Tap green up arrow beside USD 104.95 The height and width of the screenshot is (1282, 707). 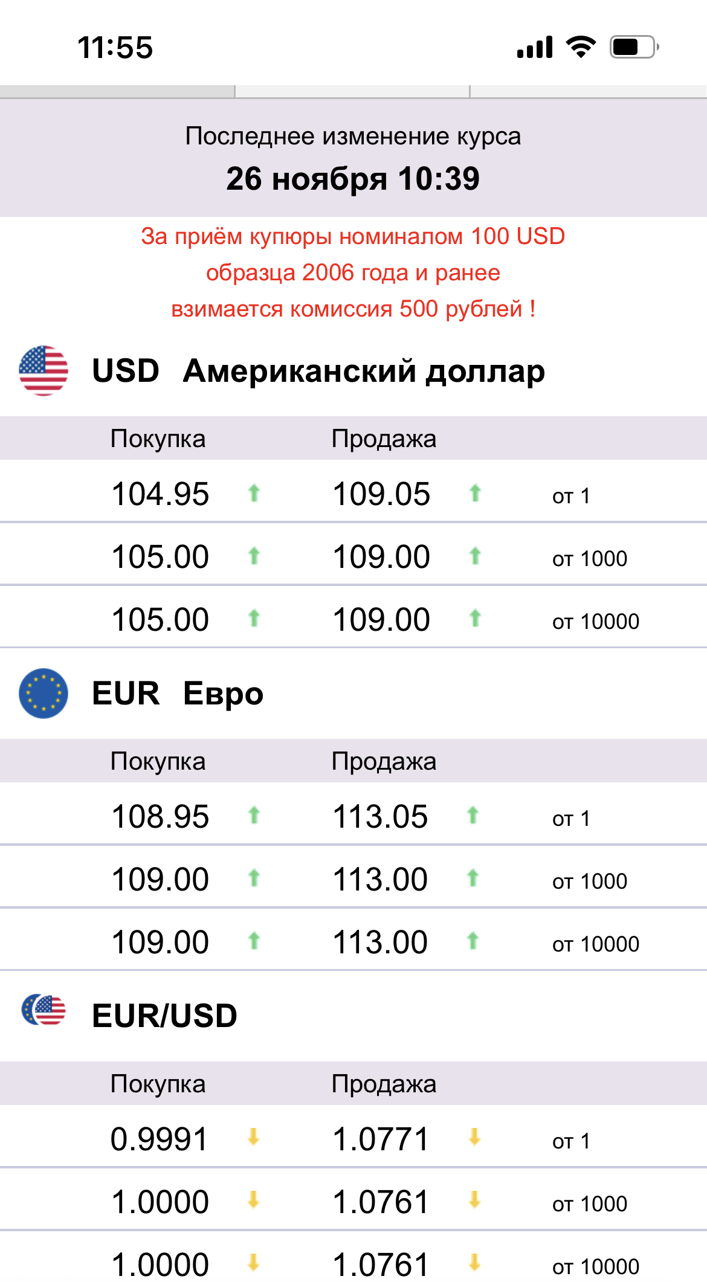pyautogui.click(x=254, y=494)
